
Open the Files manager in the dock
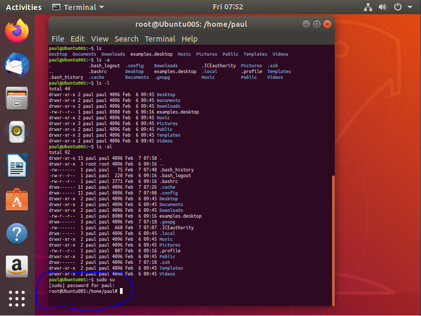tap(17, 98)
